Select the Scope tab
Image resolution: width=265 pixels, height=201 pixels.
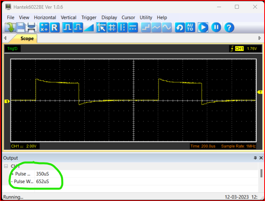point(27,39)
